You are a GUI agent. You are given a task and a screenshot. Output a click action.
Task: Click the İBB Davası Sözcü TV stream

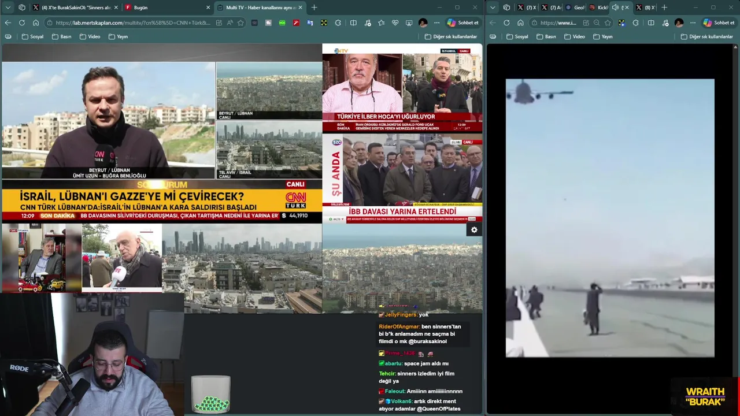(402, 179)
